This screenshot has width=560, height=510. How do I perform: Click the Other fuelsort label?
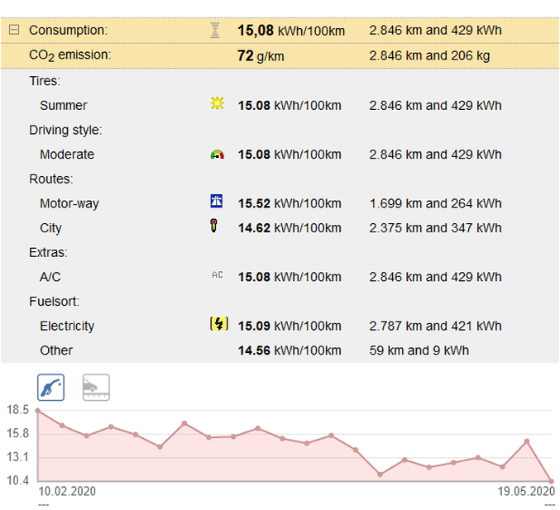coord(56,350)
